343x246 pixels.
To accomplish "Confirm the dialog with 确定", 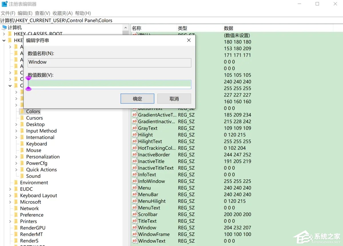I will click(137, 99).
